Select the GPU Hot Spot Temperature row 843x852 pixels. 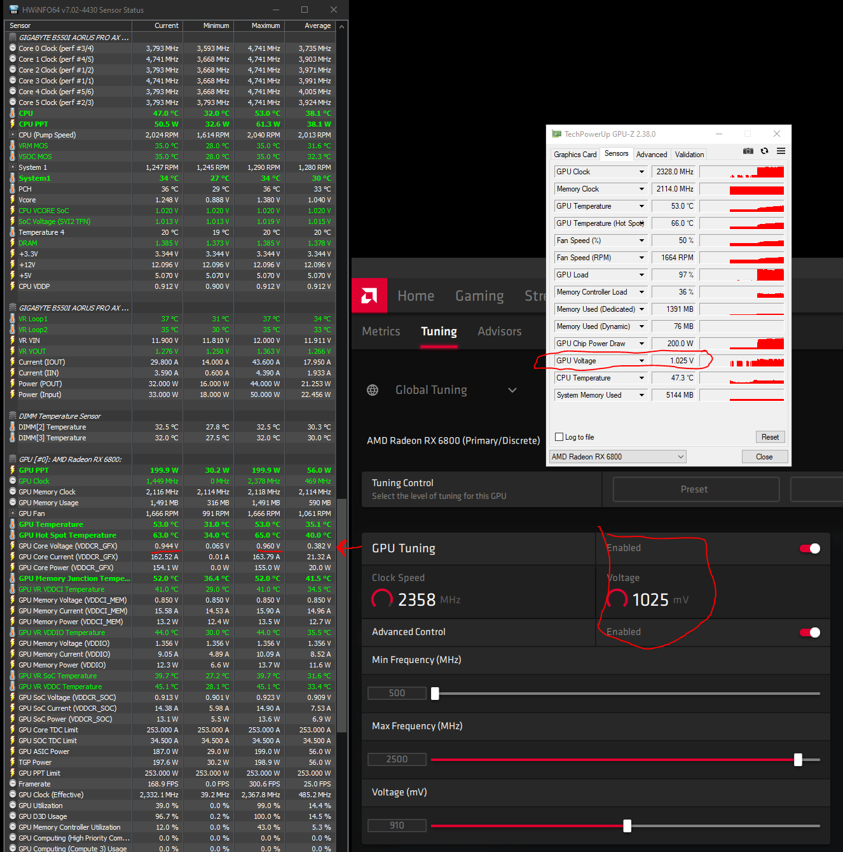(x=170, y=535)
